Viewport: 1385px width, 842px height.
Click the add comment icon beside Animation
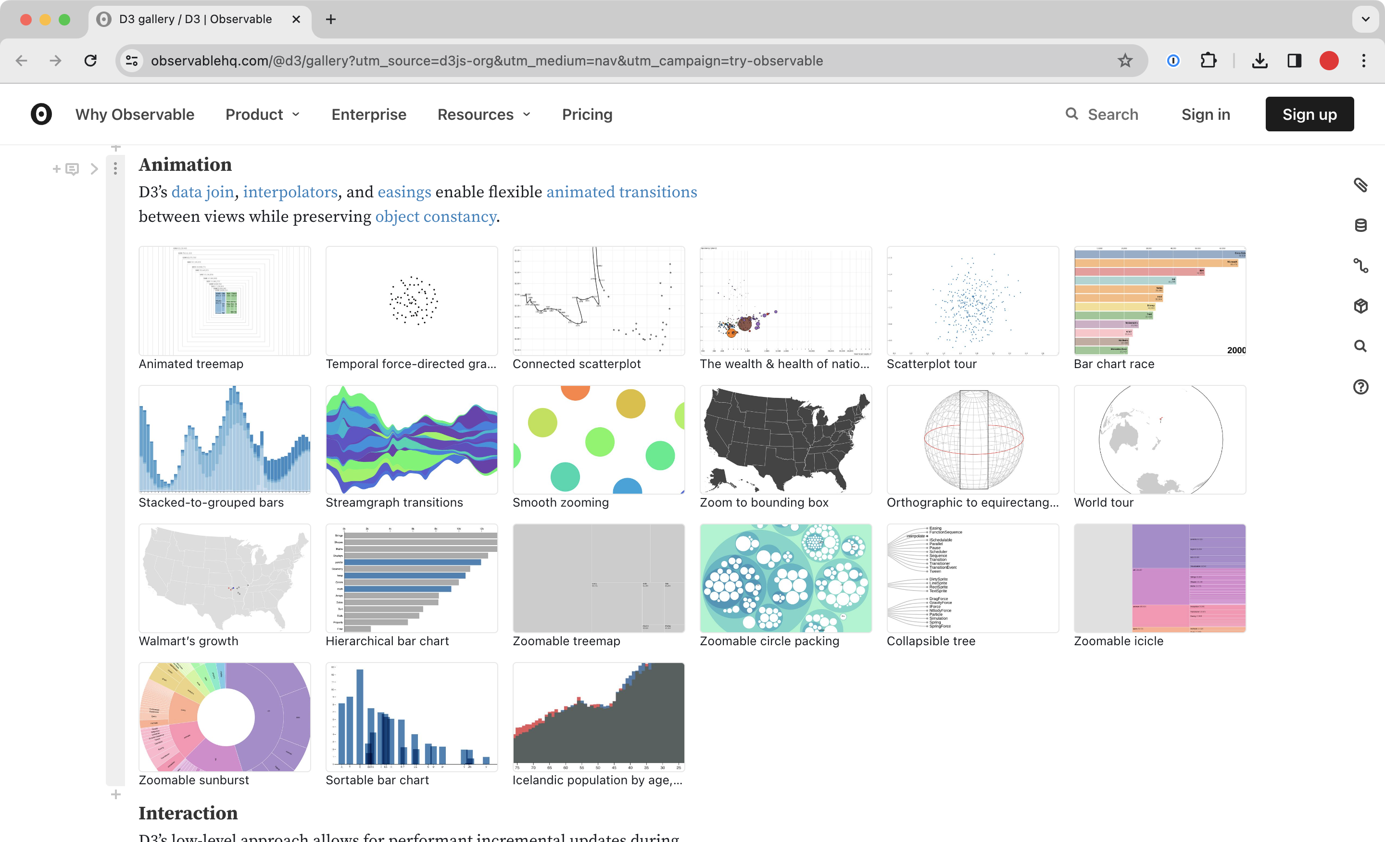click(x=71, y=169)
